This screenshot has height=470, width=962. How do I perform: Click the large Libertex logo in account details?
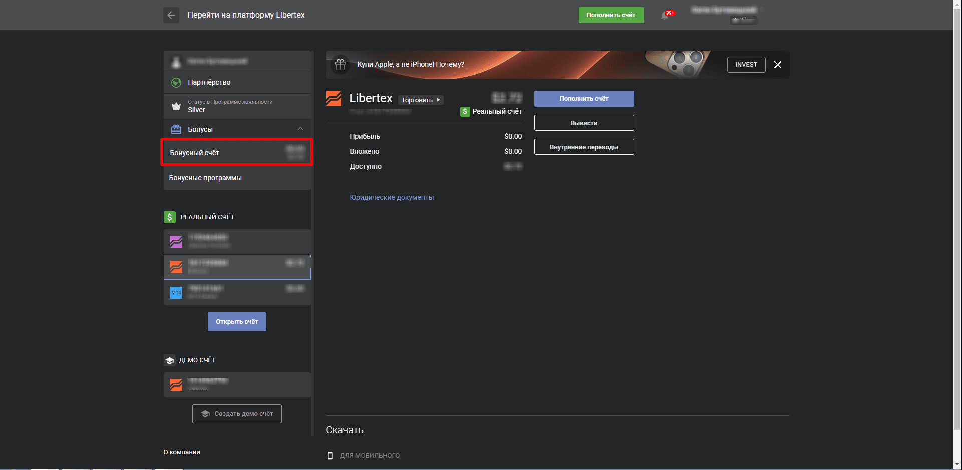(x=334, y=98)
